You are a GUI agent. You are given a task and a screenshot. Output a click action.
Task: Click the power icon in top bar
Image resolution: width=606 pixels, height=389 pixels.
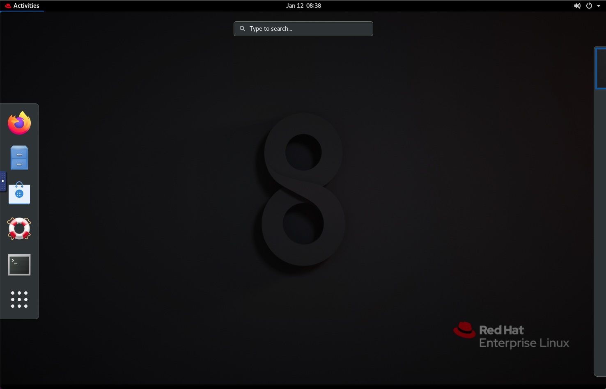[x=589, y=6]
